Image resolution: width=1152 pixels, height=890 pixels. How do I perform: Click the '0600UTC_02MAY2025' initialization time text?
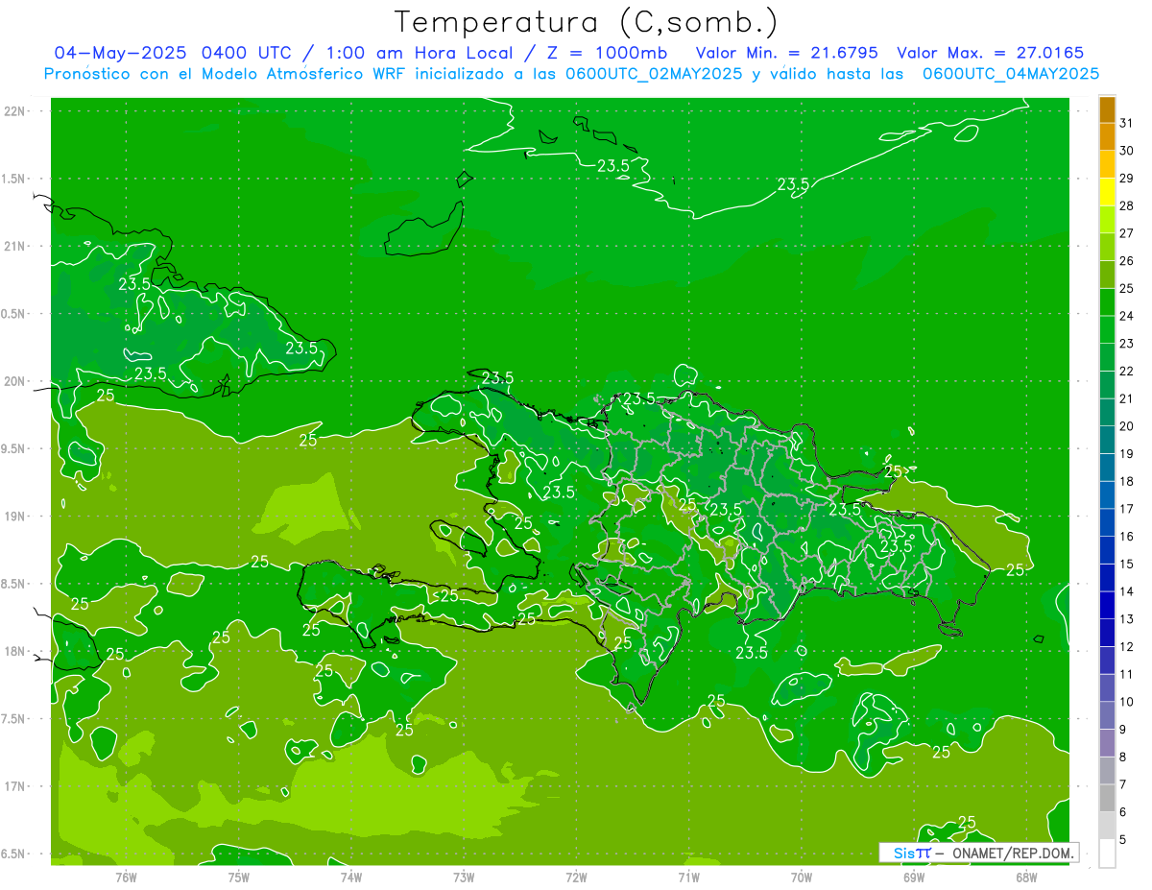click(x=654, y=74)
